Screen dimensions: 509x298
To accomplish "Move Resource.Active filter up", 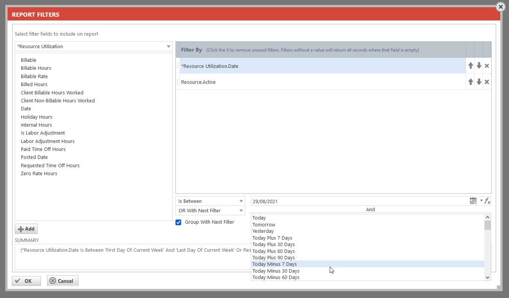I will [470, 82].
